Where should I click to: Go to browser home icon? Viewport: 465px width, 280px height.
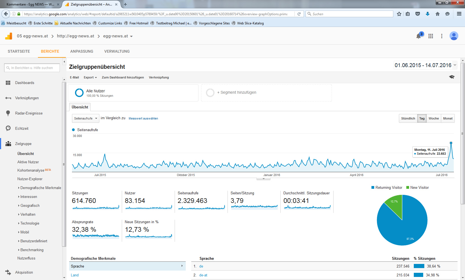pos(438,14)
